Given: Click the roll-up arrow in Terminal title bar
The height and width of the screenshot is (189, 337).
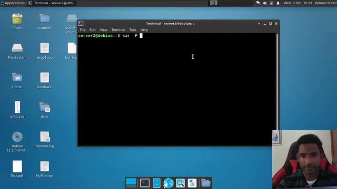Looking at the screenshot, I should point(259,24).
